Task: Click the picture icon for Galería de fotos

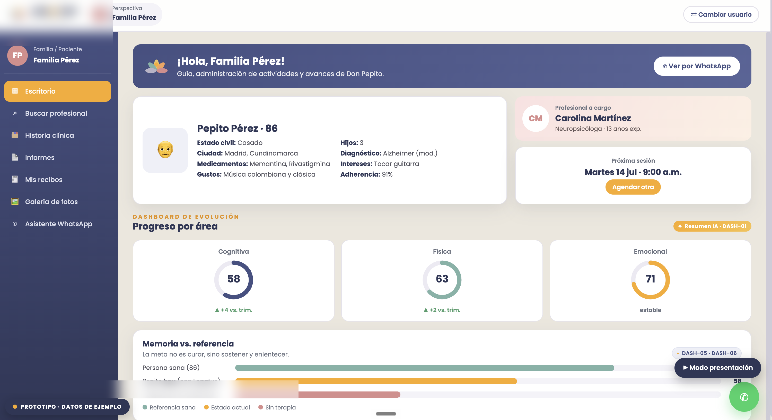Action: pyautogui.click(x=15, y=201)
